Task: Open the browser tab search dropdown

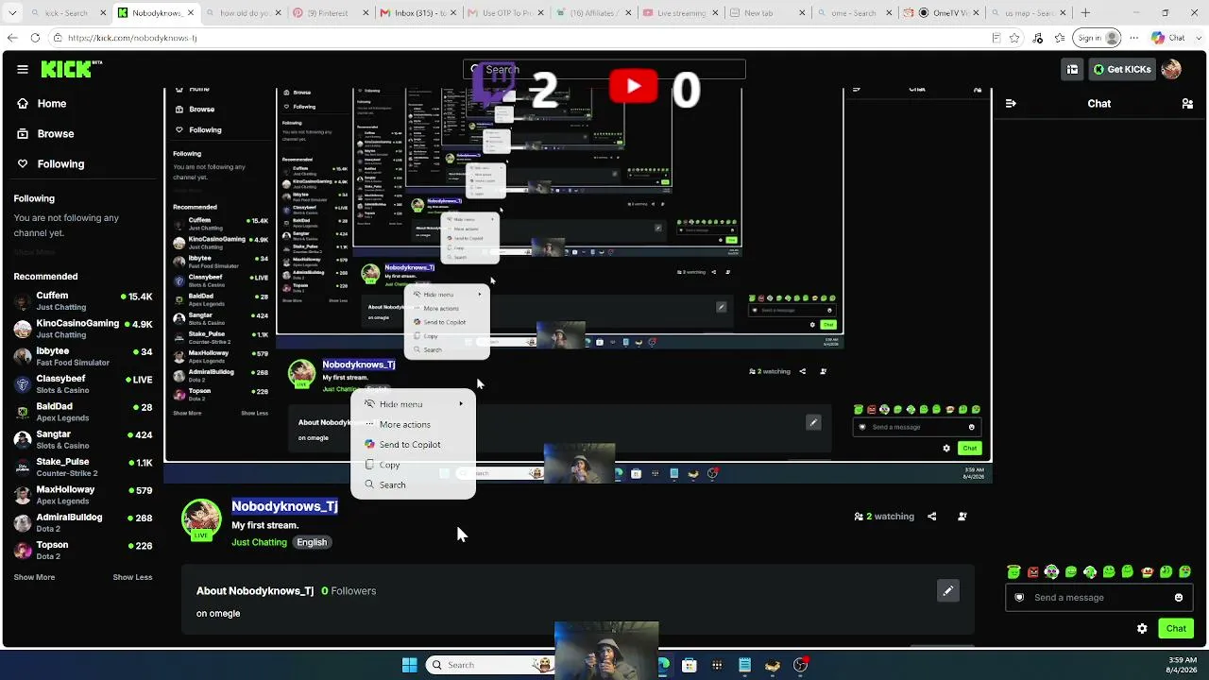Action: tap(12, 13)
